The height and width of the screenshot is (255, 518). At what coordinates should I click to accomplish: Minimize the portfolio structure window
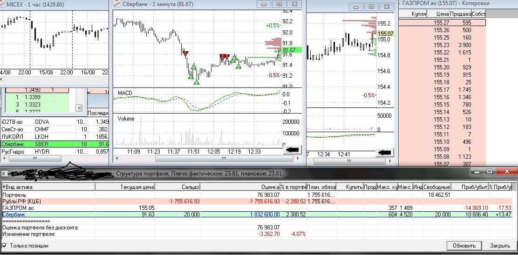coord(477,172)
